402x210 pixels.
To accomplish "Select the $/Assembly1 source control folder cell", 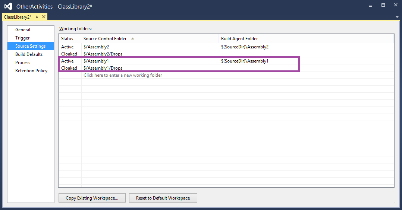I will (96, 61).
